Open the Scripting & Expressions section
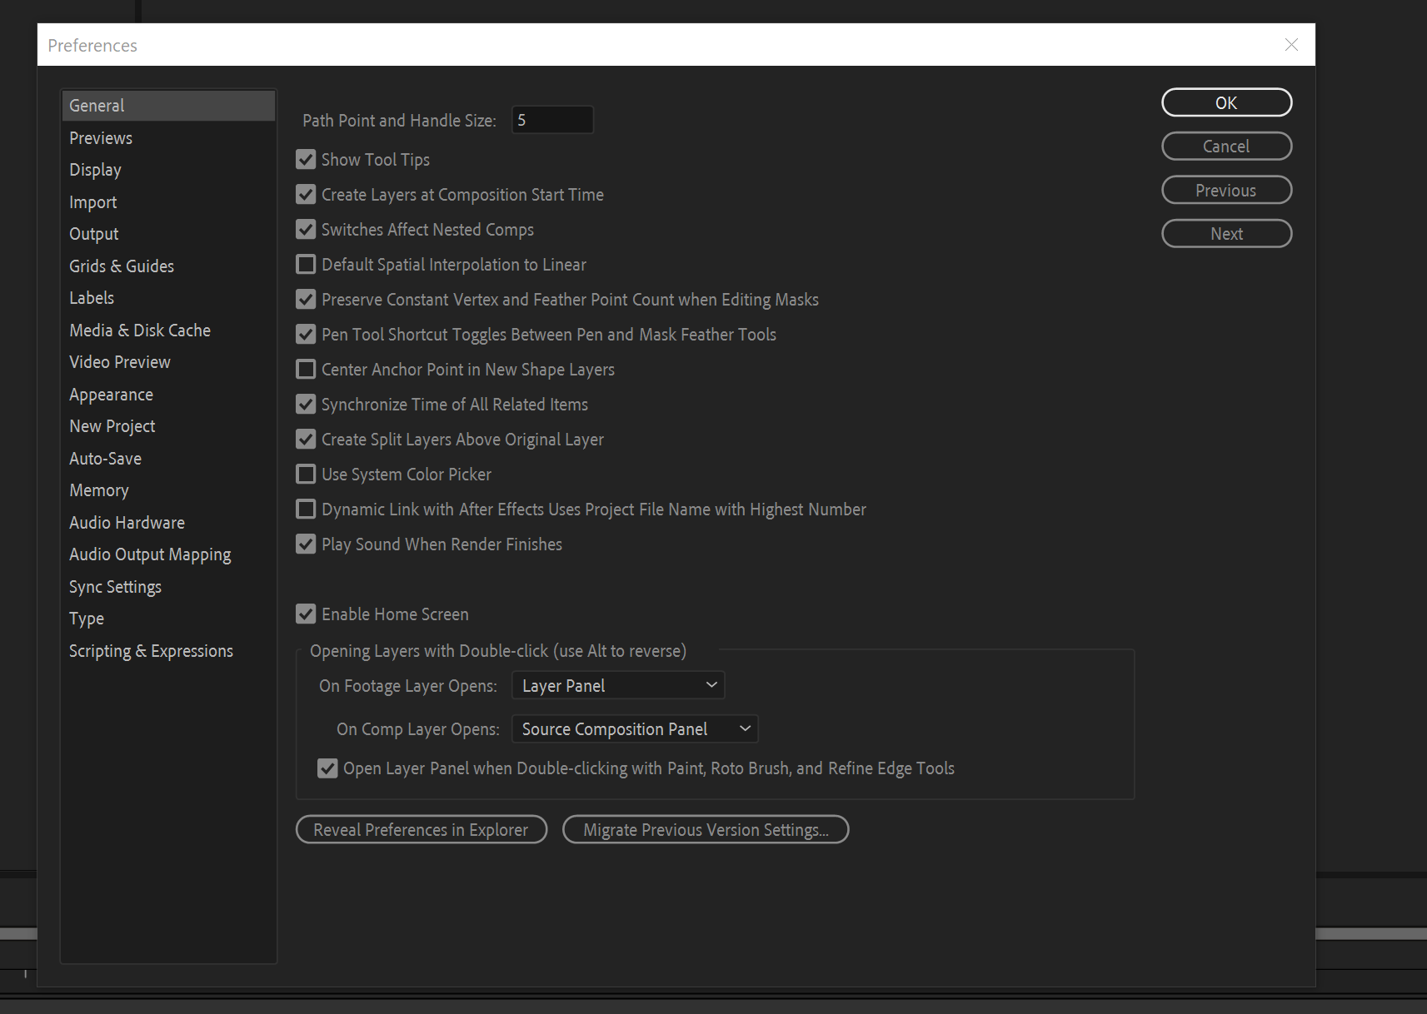The image size is (1427, 1014). 151,650
